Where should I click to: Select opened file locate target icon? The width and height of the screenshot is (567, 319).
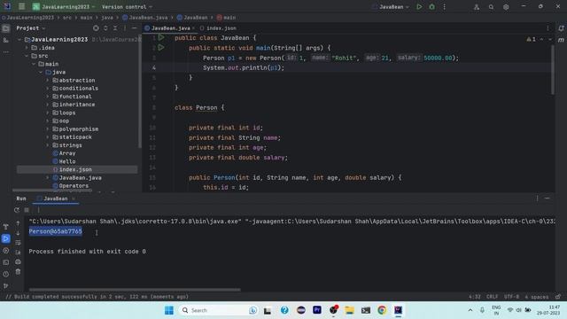96,27
